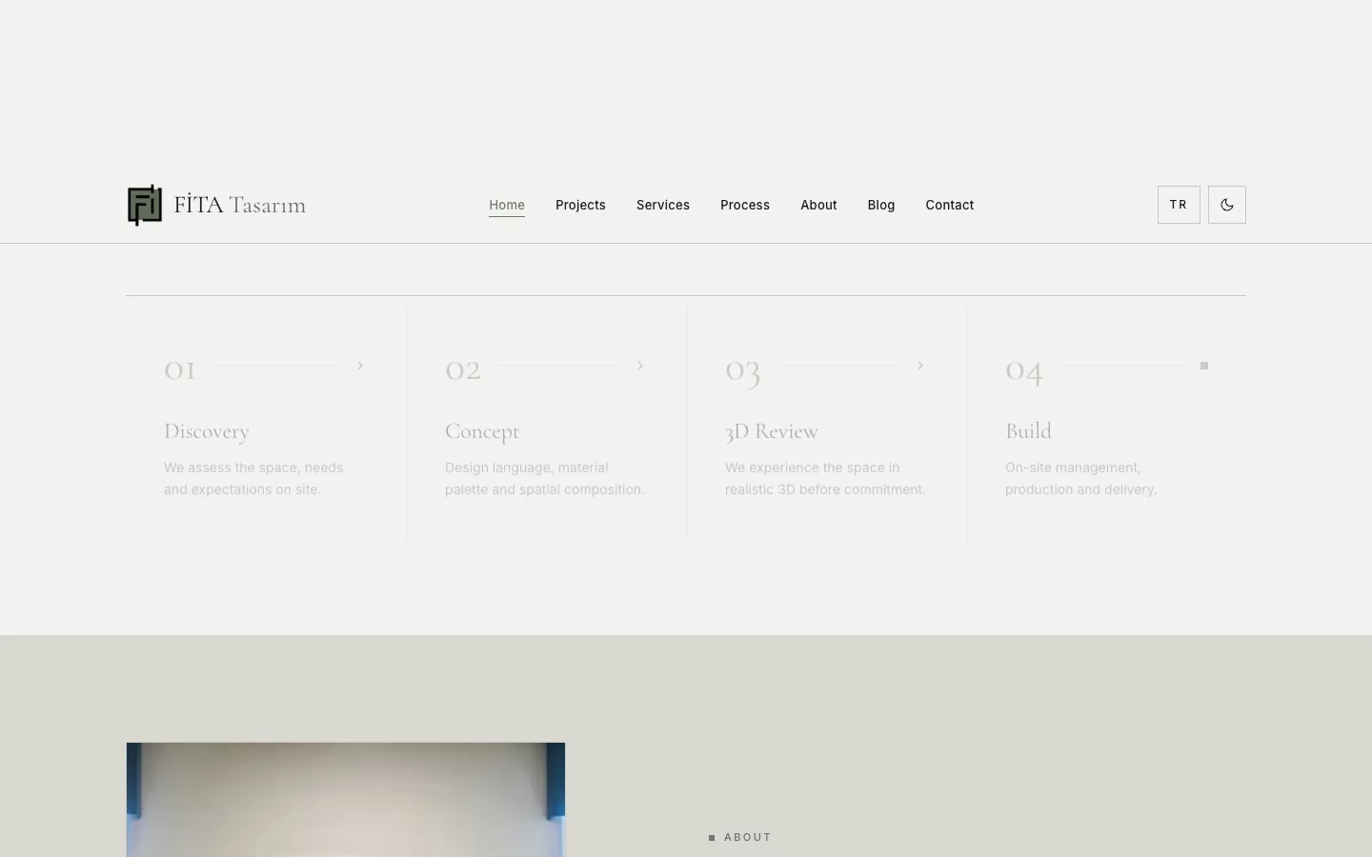The height and width of the screenshot is (857, 1372).
Task: Select the Concept step heading
Action: click(482, 431)
